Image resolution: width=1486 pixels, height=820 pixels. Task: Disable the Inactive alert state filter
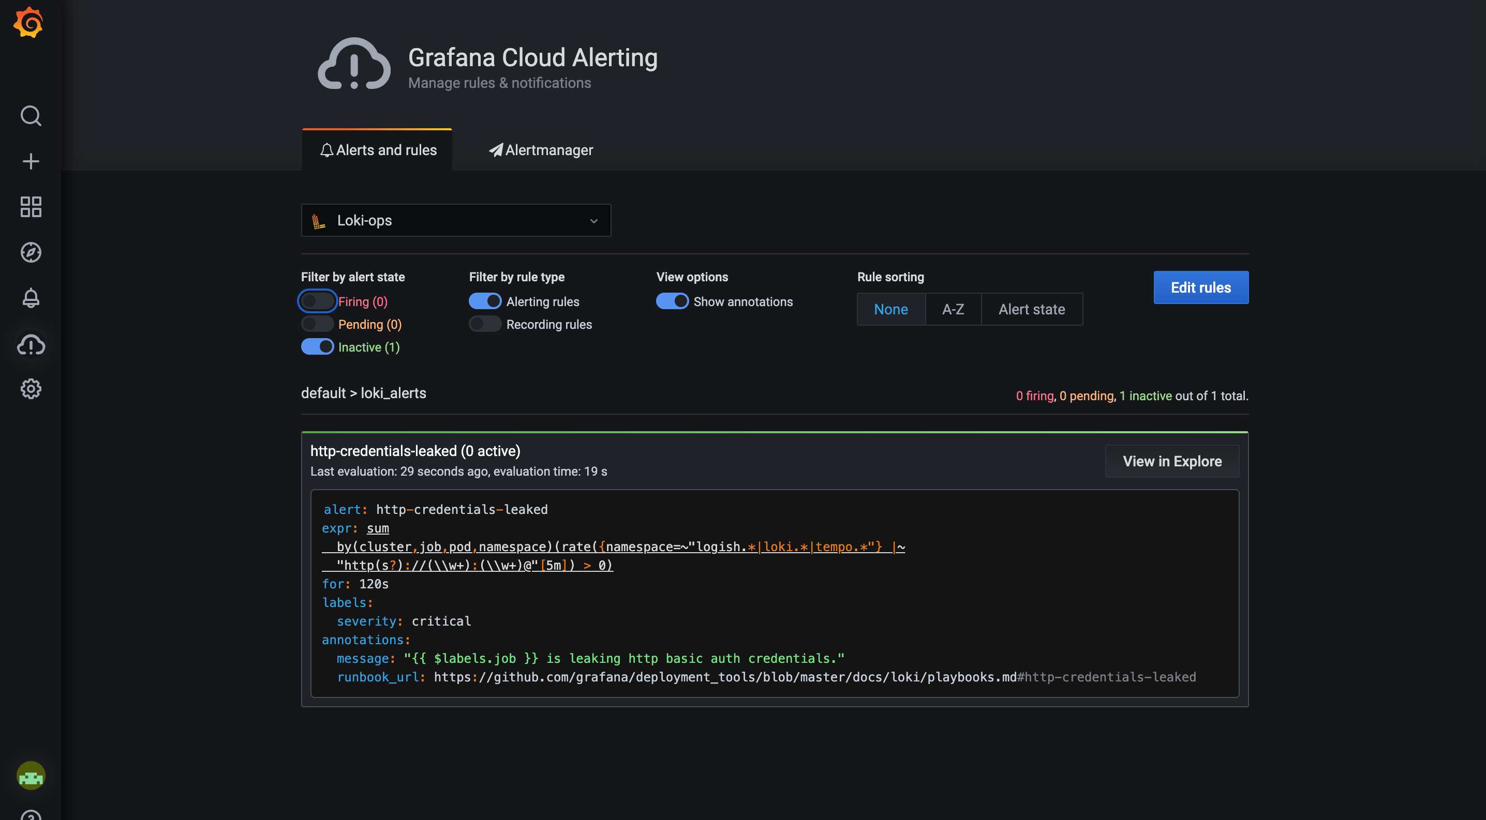(x=317, y=346)
